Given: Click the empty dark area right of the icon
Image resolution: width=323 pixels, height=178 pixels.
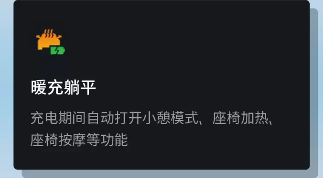Looking at the screenshot, I should pyautogui.click(x=185, y=41).
